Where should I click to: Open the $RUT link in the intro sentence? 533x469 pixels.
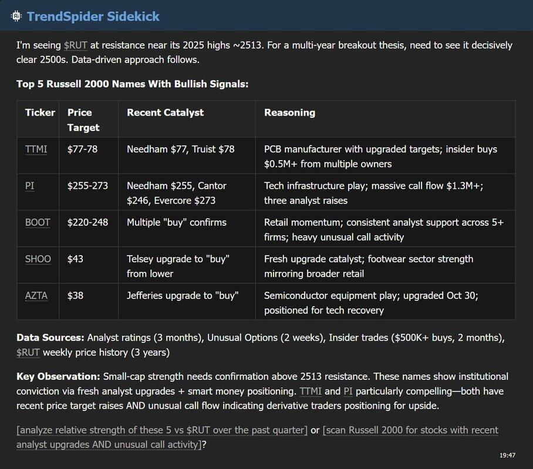point(76,45)
